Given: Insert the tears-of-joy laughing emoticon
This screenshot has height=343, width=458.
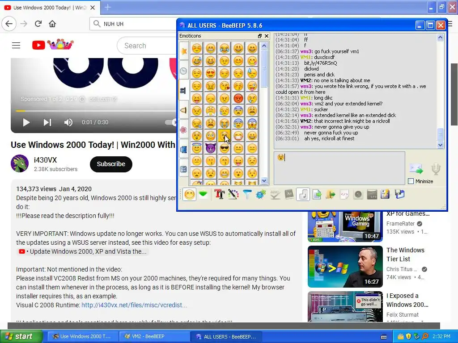Looking at the screenshot, I should 225,48.
